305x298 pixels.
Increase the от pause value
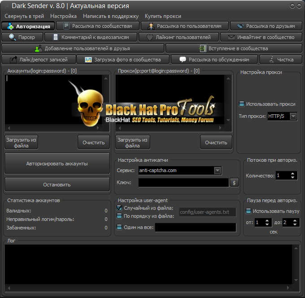pyautogui.click(x=267, y=220)
